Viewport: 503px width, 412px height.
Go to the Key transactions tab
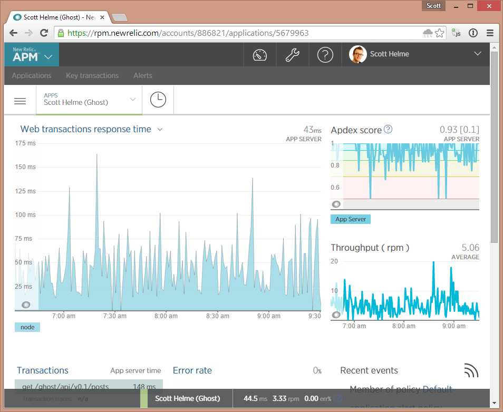pos(92,75)
